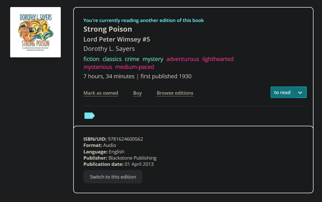The width and height of the screenshot is (322, 202).
Task: Click the mysterious mood tag
Action: [x=98, y=67]
